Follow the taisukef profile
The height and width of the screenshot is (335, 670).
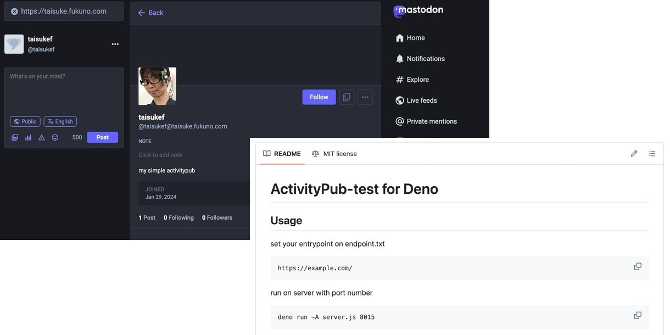(319, 97)
